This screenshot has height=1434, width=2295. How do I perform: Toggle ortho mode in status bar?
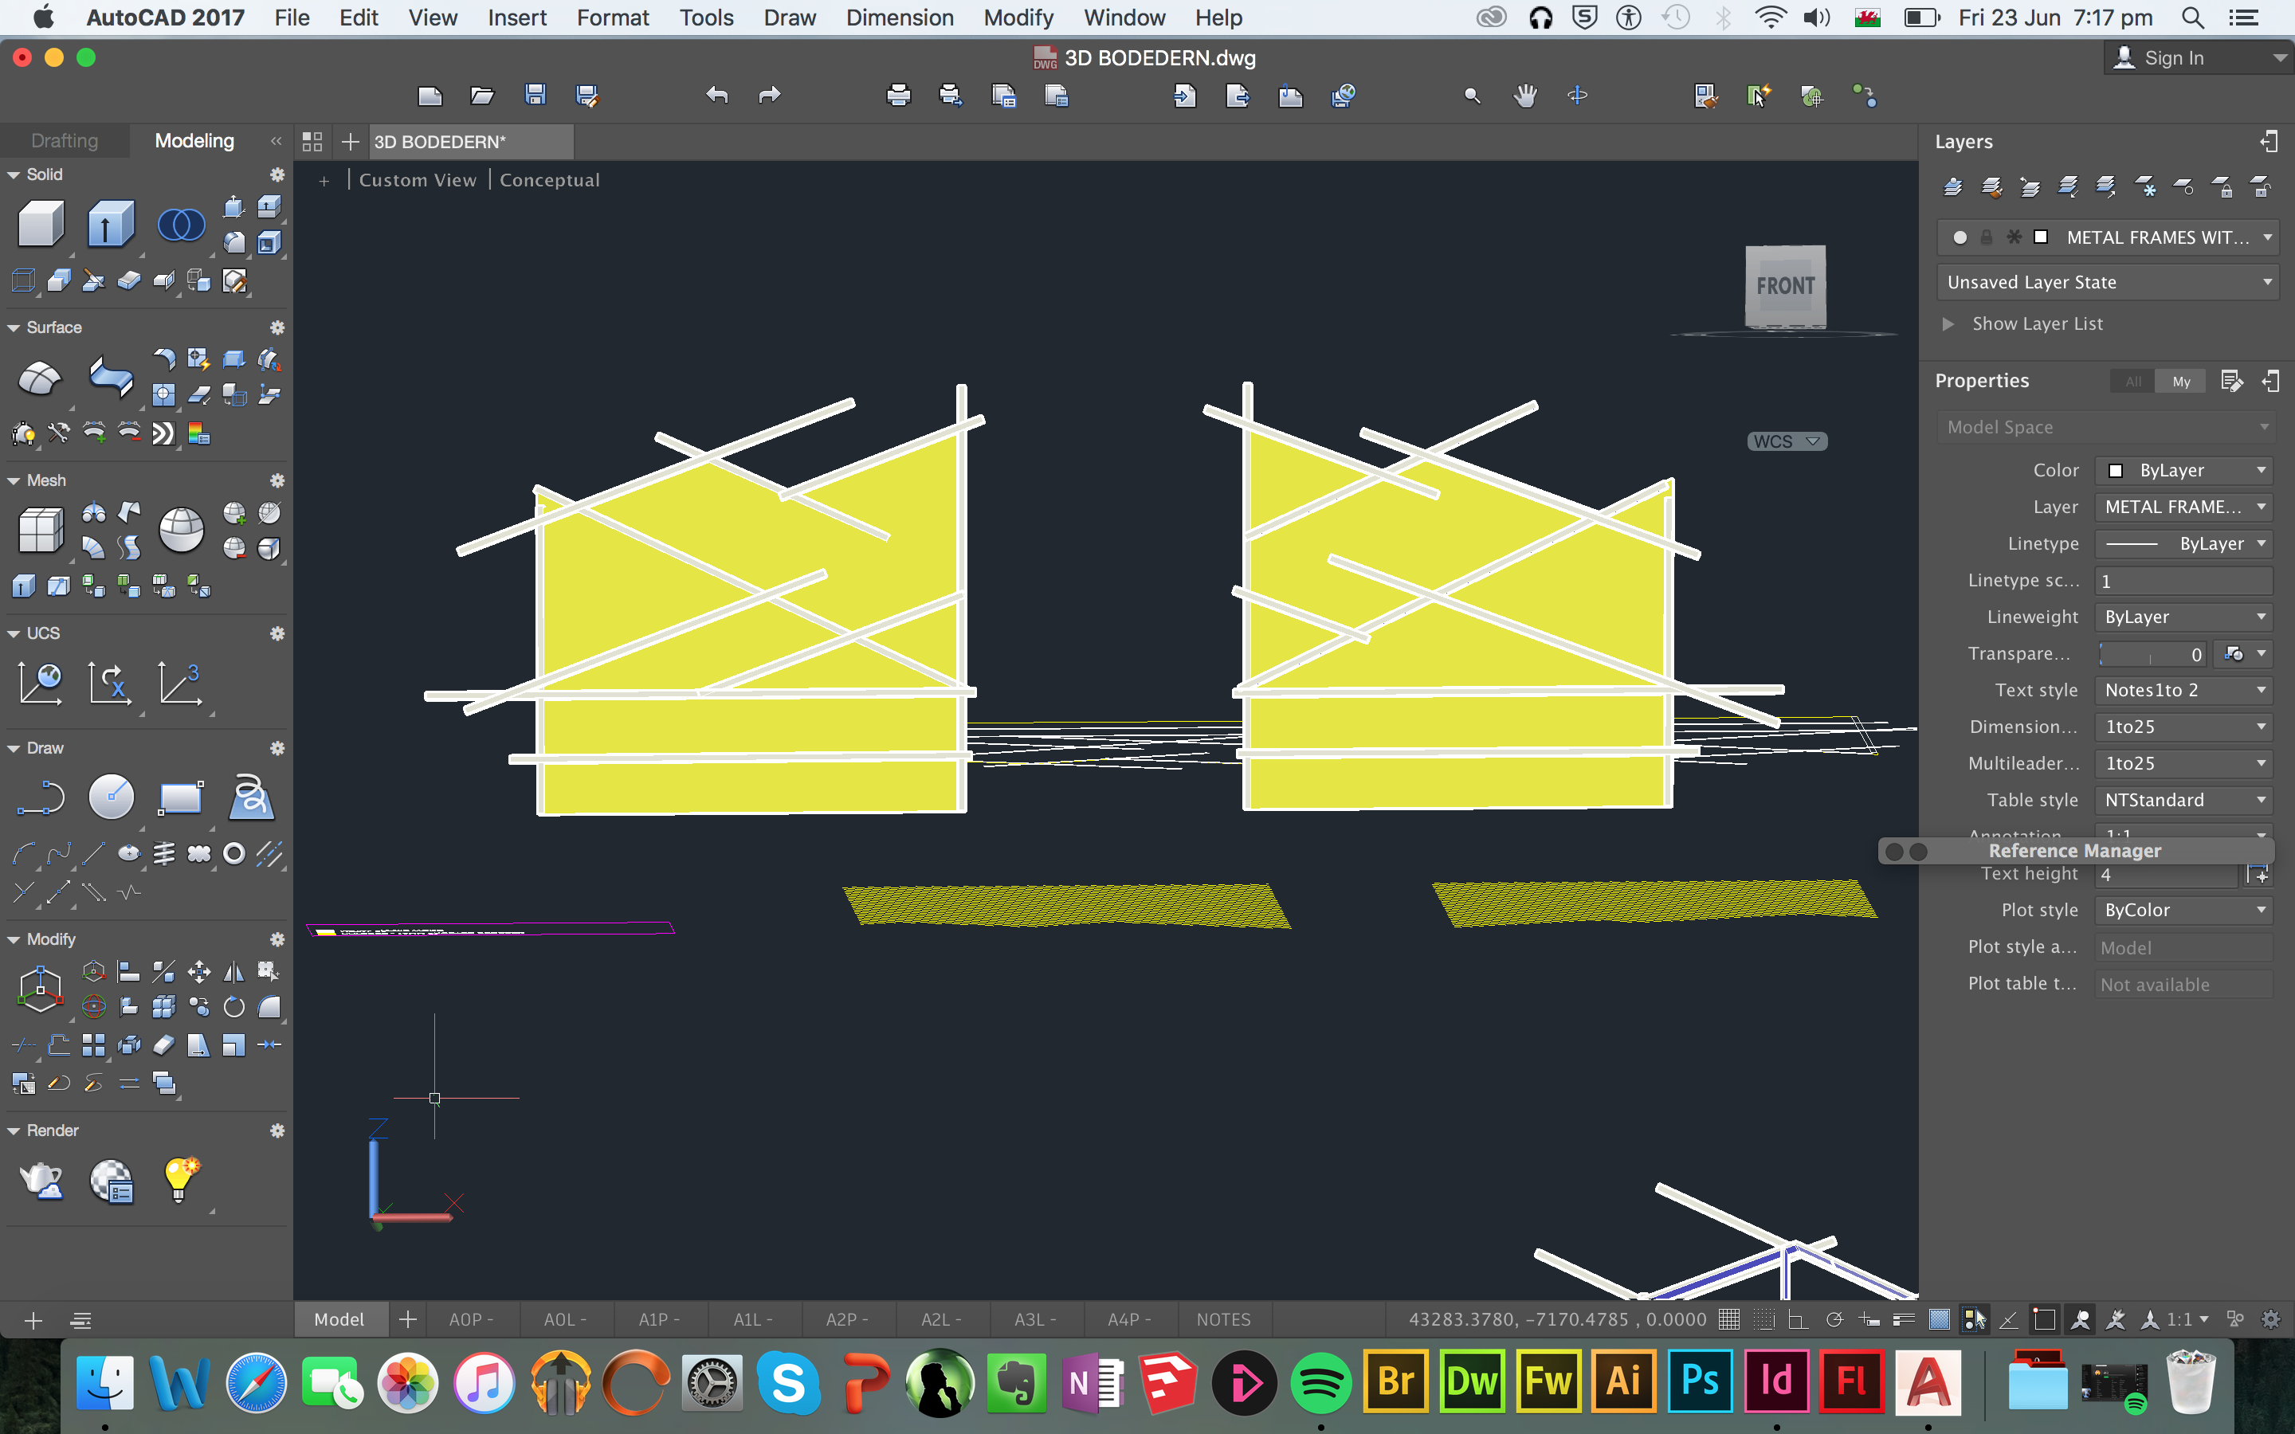click(x=1797, y=1319)
